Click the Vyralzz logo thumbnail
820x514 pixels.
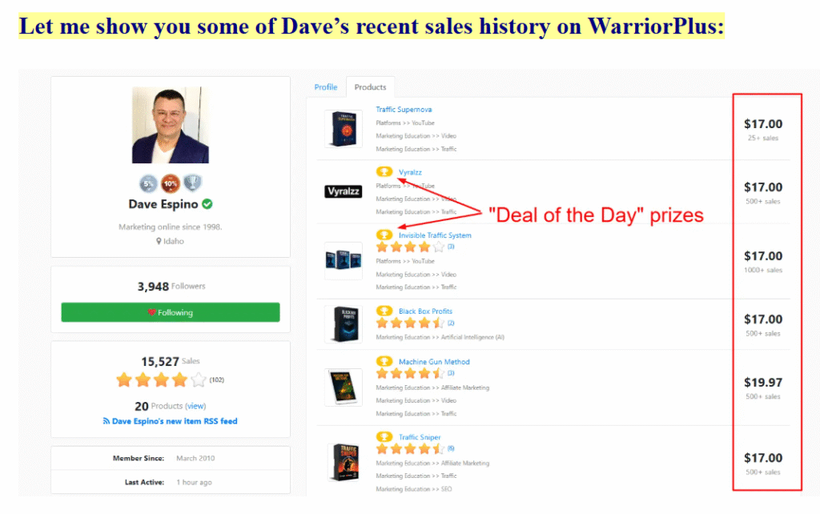click(x=343, y=191)
